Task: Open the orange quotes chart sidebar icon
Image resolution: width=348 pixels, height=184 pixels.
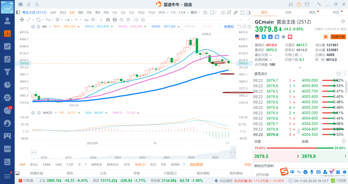Action: point(7,33)
